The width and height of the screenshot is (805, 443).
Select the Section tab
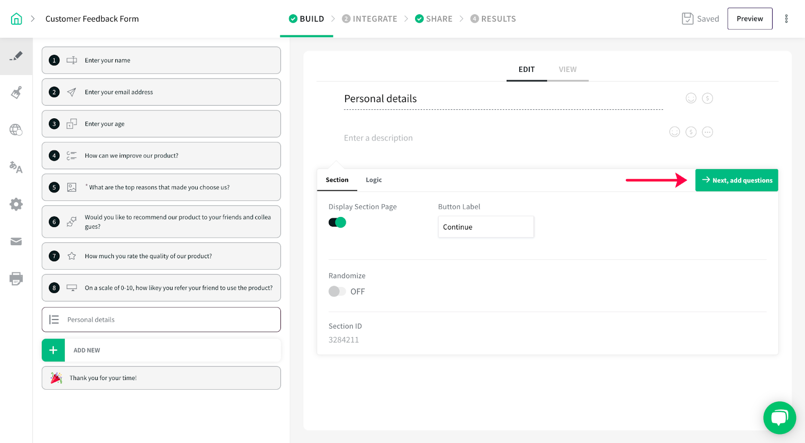[337, 180]
